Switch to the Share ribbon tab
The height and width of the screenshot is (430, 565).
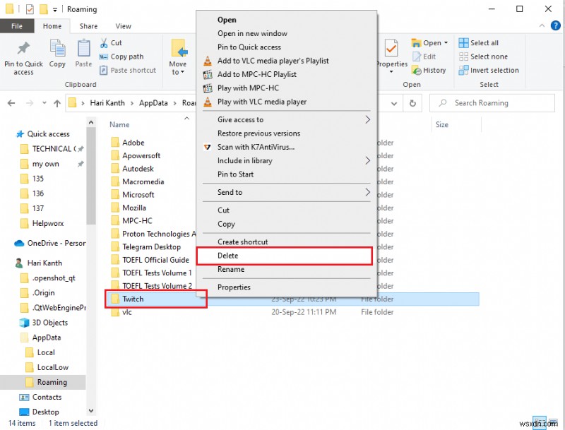pos(88,26)
